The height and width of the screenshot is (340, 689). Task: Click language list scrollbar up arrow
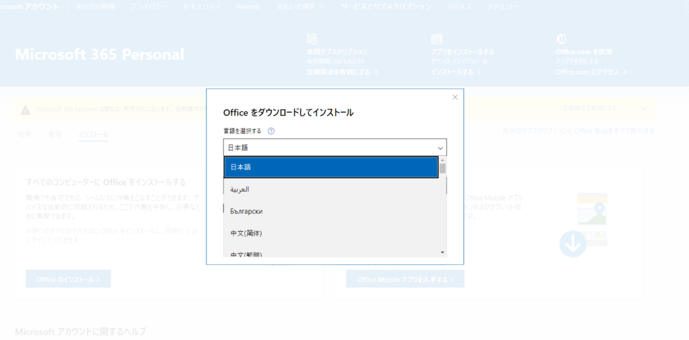point(443,160)
